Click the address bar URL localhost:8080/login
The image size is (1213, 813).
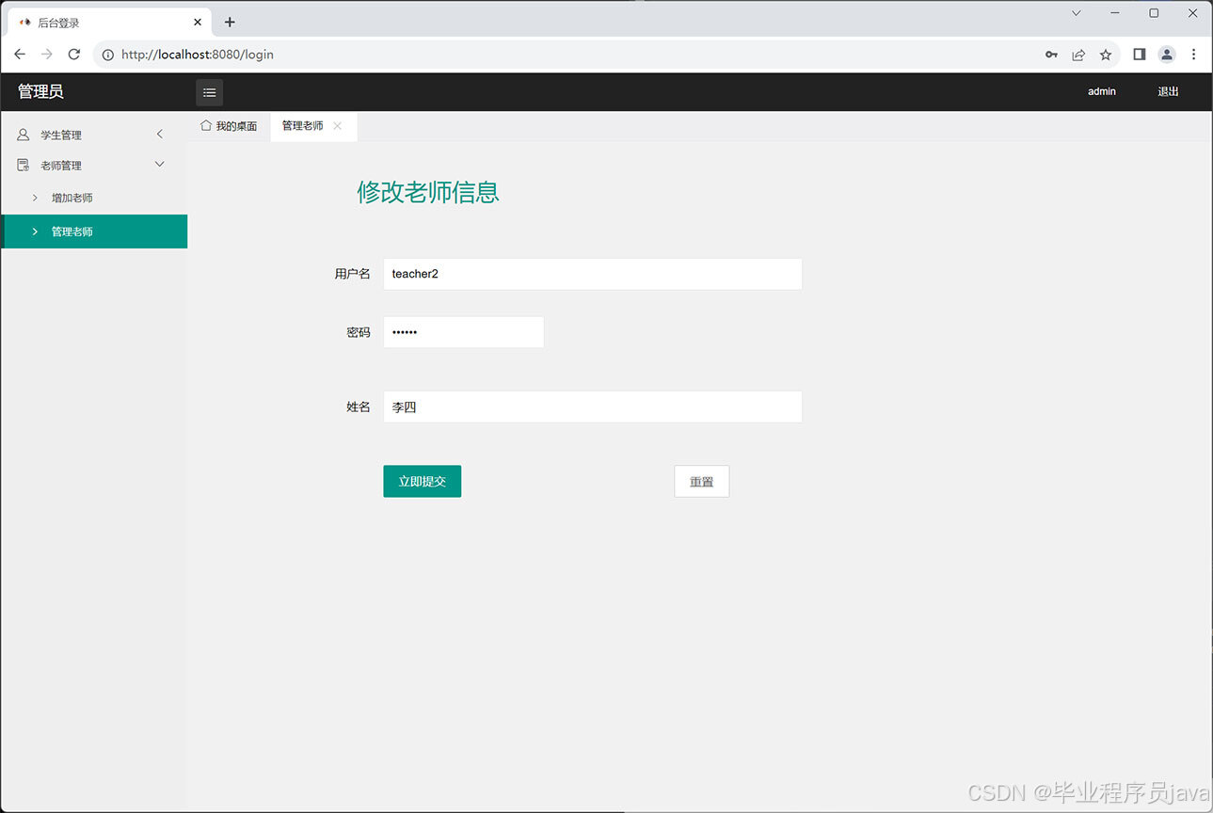[x=198, y=55]
